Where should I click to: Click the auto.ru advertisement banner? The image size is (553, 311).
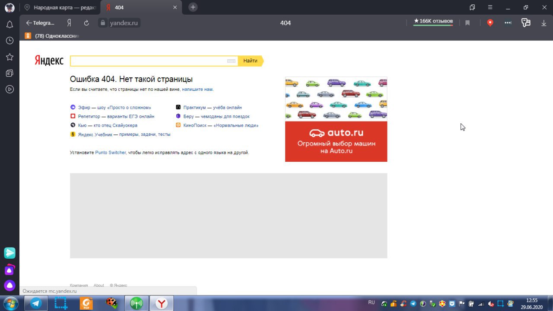coord(336,119)
